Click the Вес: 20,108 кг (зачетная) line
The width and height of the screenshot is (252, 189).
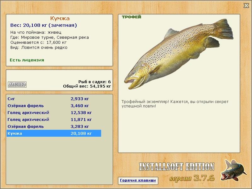point(43,25)
